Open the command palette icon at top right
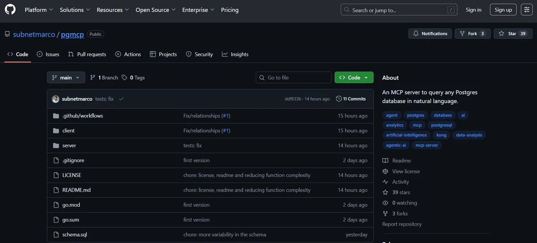Image resolution: width=537 pixels, height=243 pixels. pyautogui.click(x=527, y=10)
